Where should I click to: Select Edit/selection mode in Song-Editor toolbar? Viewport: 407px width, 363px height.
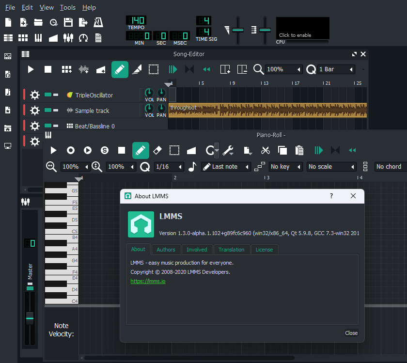click(x=154, y=69)
